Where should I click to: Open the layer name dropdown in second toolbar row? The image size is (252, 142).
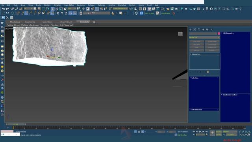[97, 13]
